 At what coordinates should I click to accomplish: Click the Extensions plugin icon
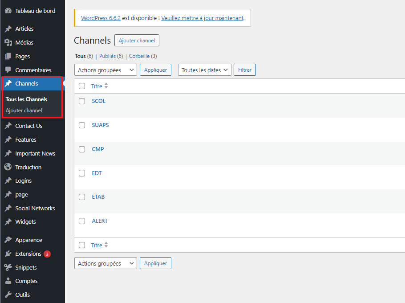tap(8, 254)
